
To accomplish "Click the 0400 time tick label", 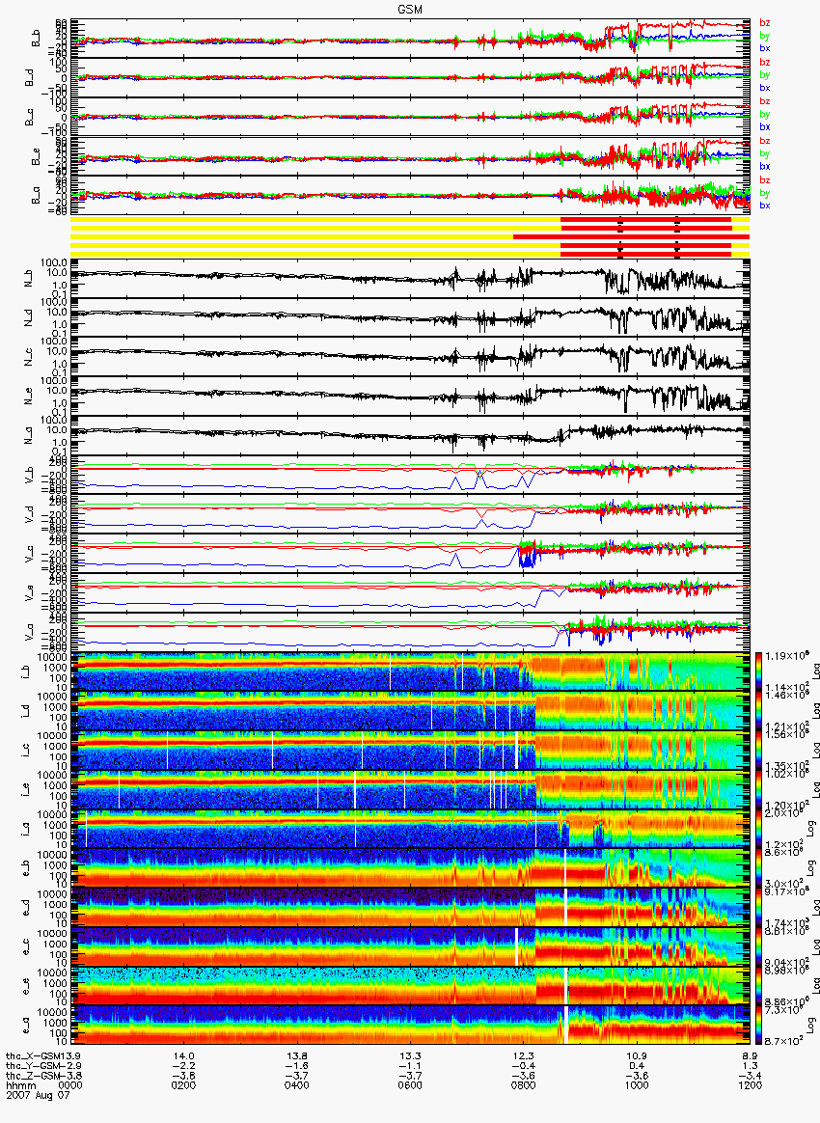I will tap(297, 1085).
